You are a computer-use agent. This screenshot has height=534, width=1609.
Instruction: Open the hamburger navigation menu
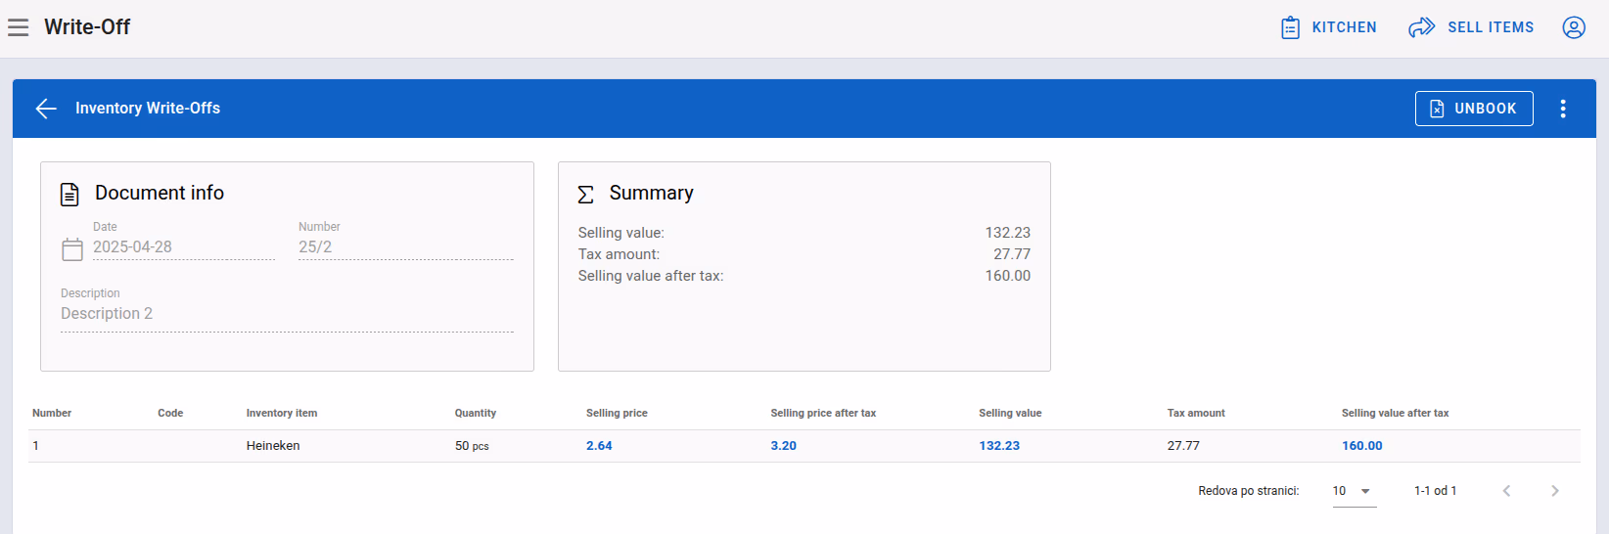tap(18, 27)
